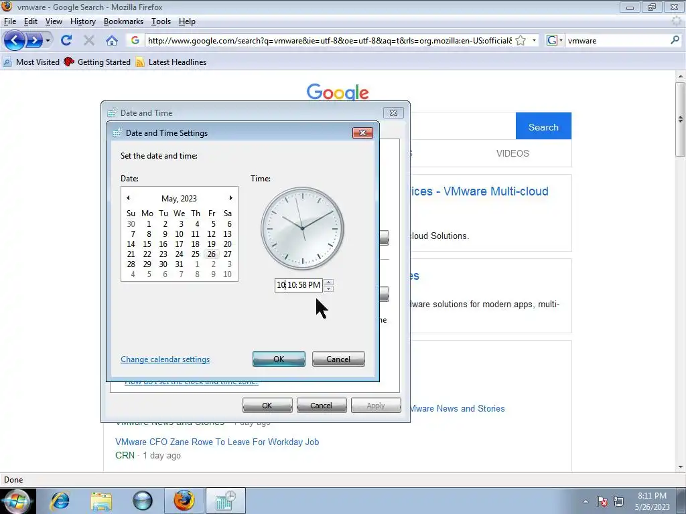Go to next month in calendar
The image size is (686, 514).
230,198
